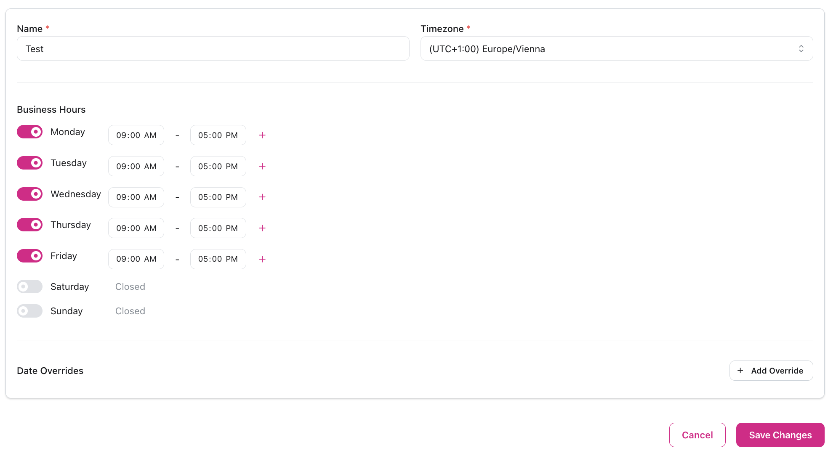Click the Save Changes button
The width and height of the screenshot is (836, 456).
click(780, 435)
